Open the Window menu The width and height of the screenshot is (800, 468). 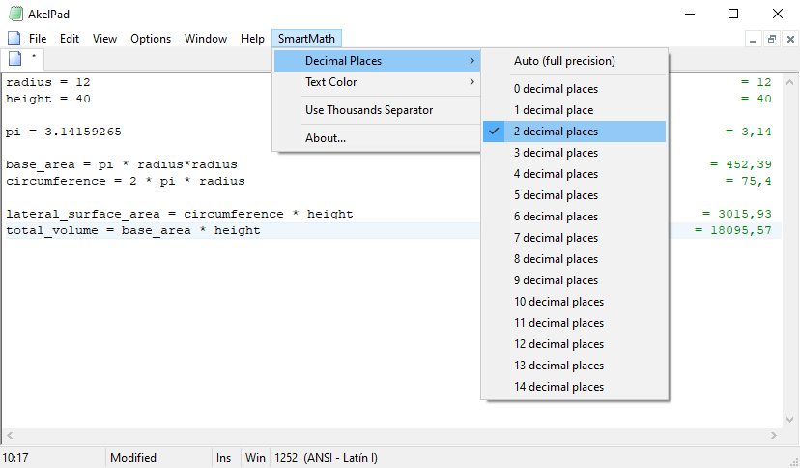click(x=206, y=39)
